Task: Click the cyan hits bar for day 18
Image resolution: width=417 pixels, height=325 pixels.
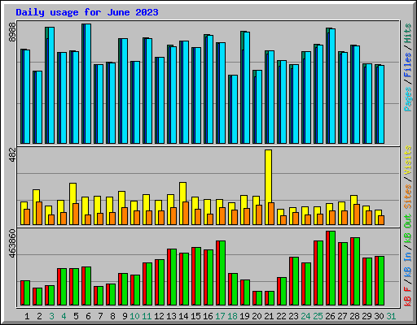Action: 235,110
